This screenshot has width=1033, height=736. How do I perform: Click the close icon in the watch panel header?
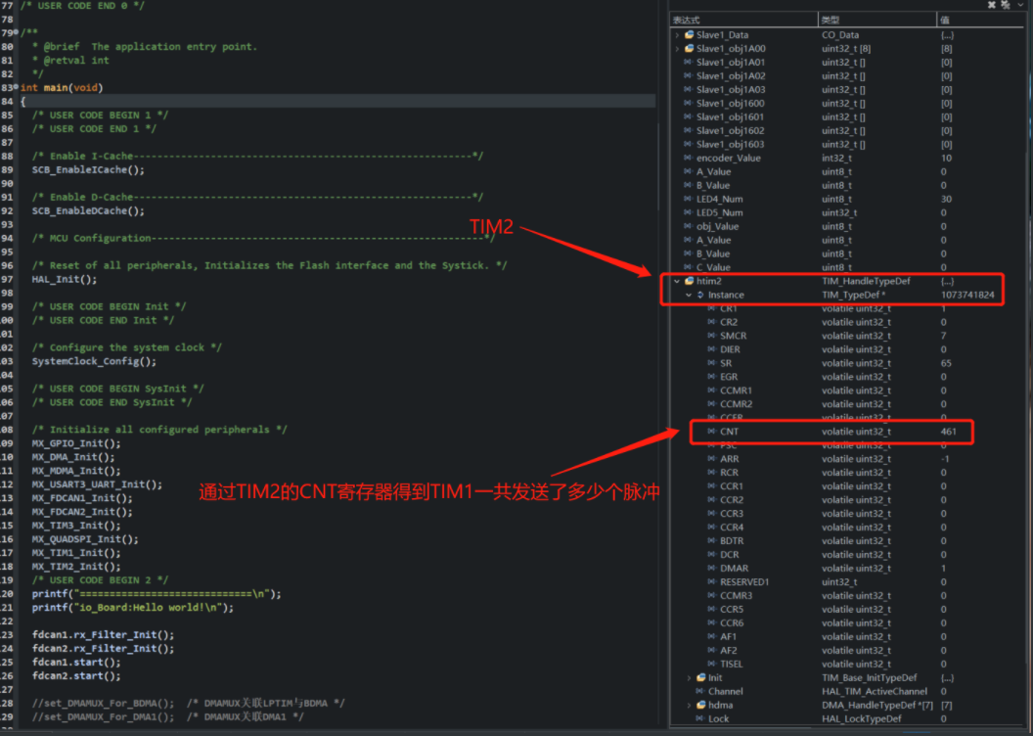coord(992,6)
